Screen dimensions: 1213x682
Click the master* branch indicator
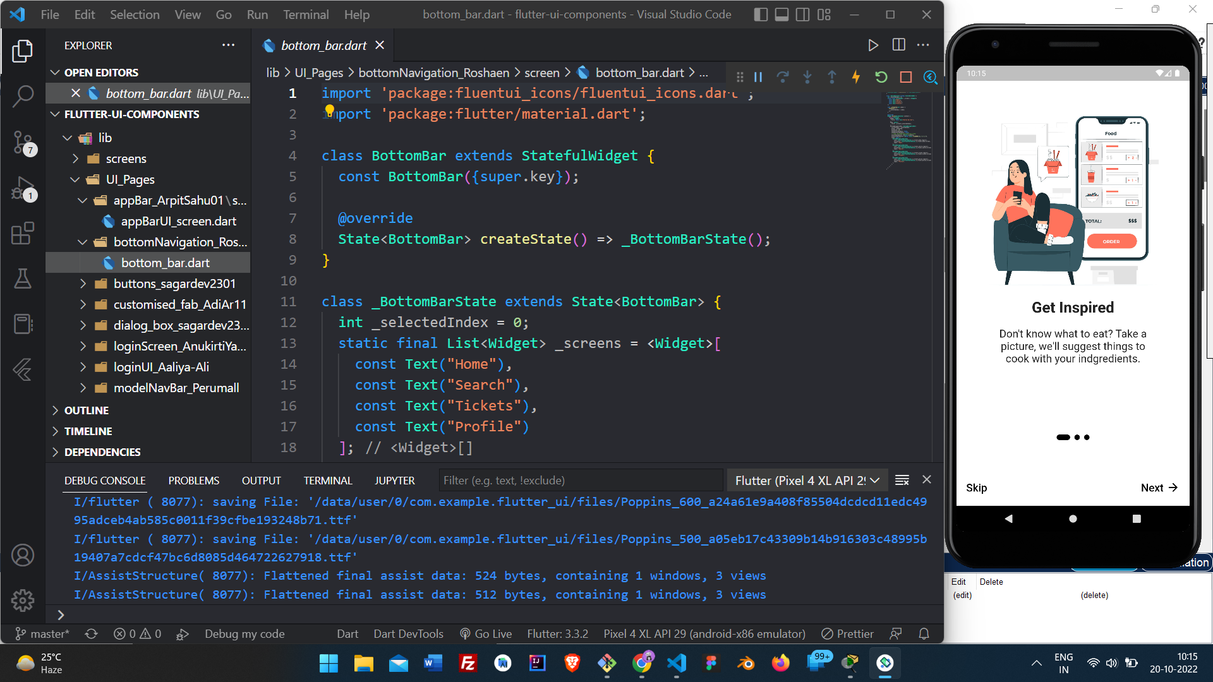(42, 634)
